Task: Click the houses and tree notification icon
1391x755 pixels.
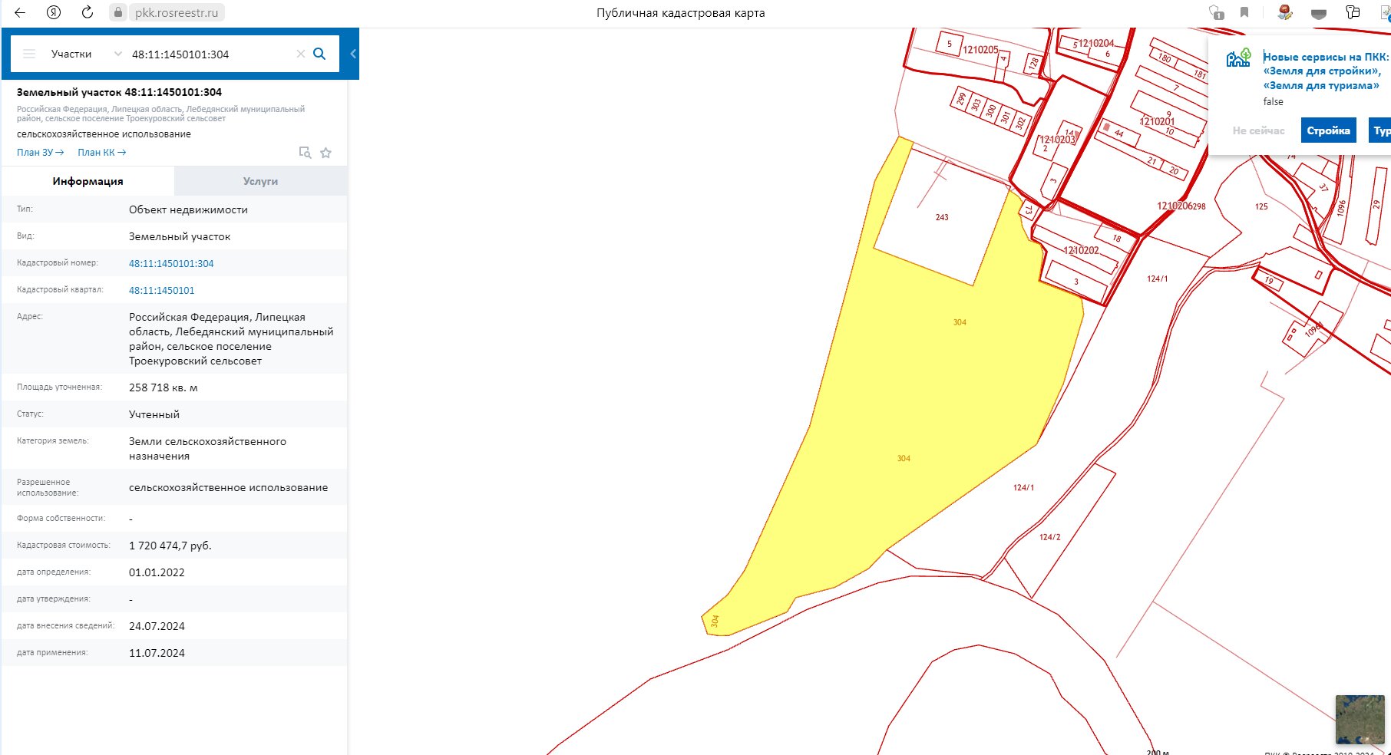Action: (x=1238, y=58)
